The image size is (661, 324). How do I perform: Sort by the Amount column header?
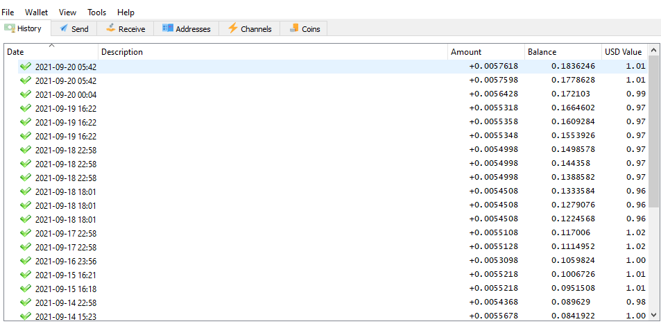tap(486, 52)
